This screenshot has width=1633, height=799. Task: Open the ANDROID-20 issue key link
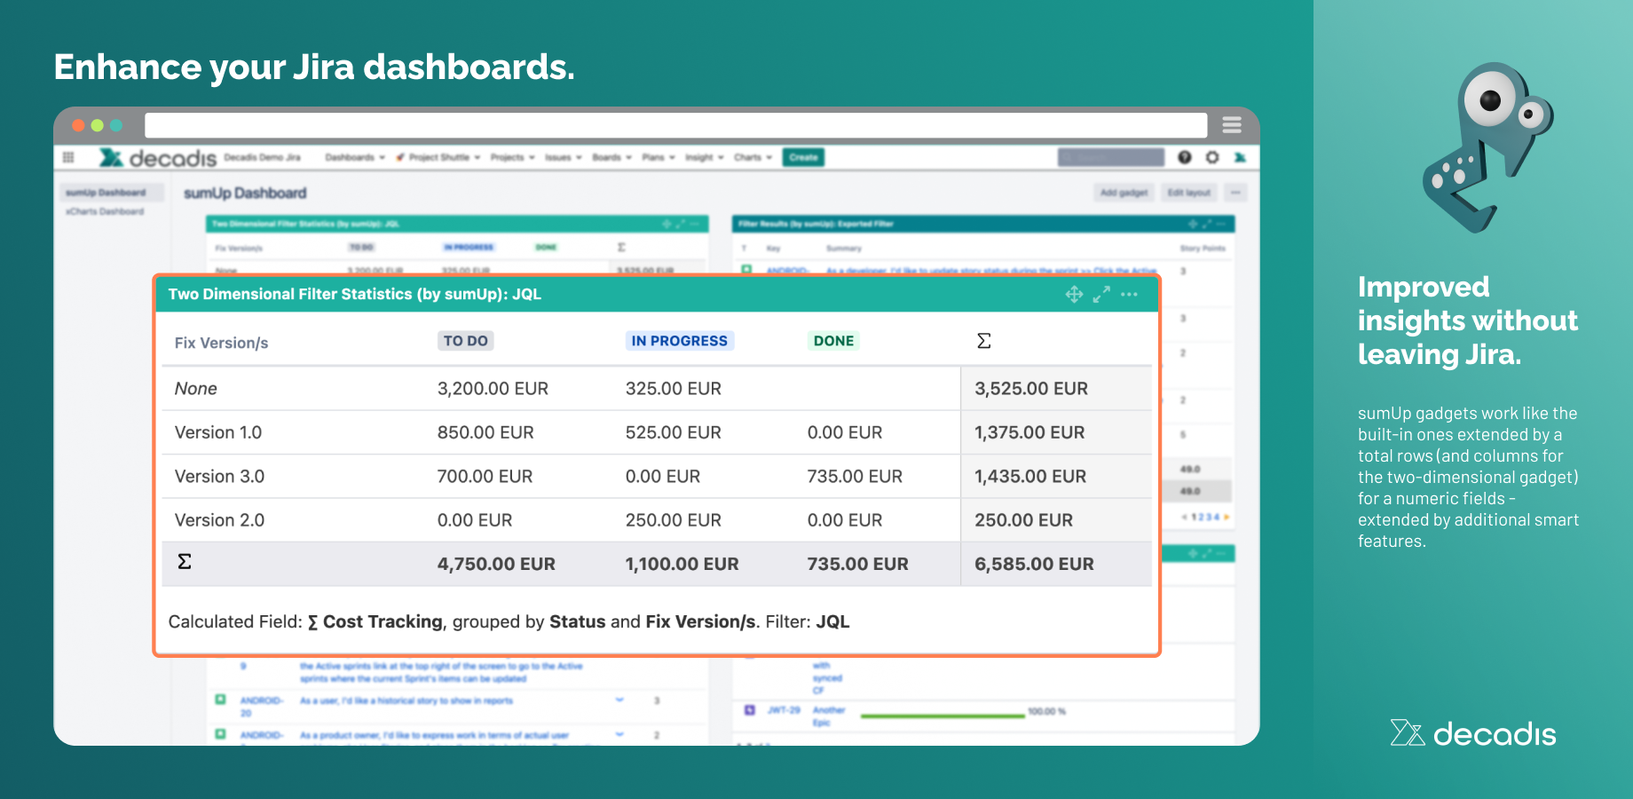point(261,706)
